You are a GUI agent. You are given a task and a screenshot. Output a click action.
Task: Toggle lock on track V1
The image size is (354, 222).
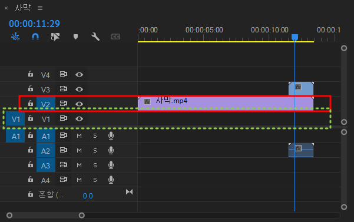(31, 118)
